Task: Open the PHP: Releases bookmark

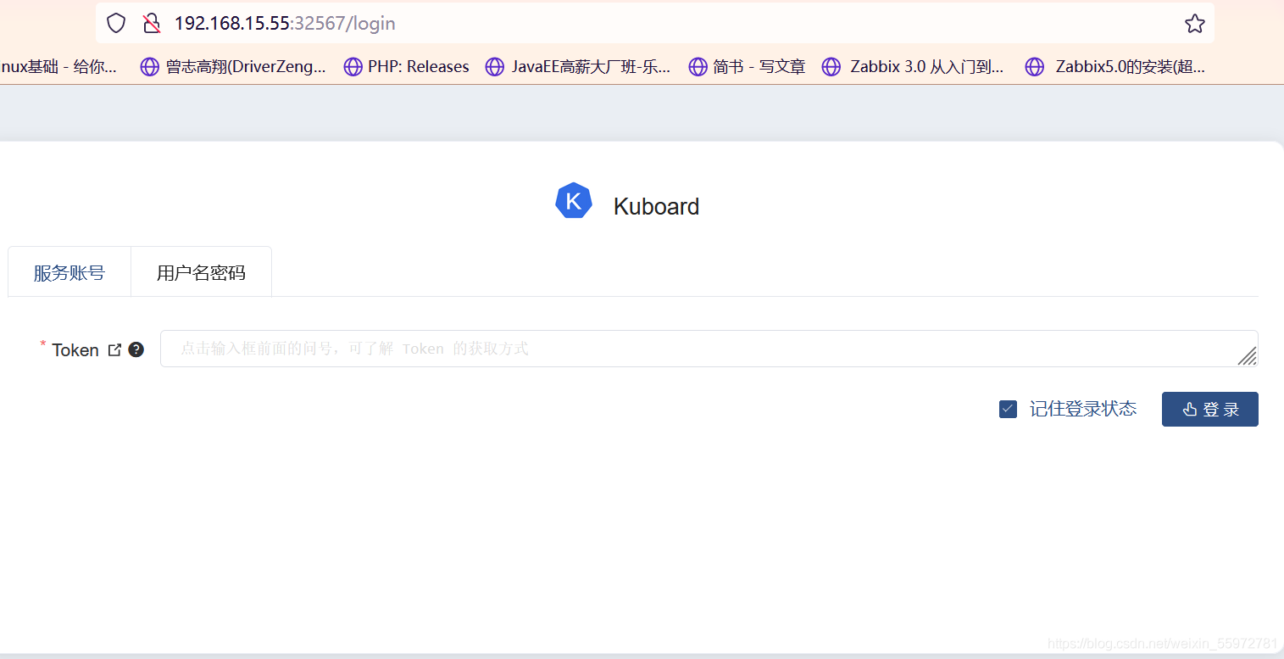Action: pyautogui.click(x=407, y=66)
